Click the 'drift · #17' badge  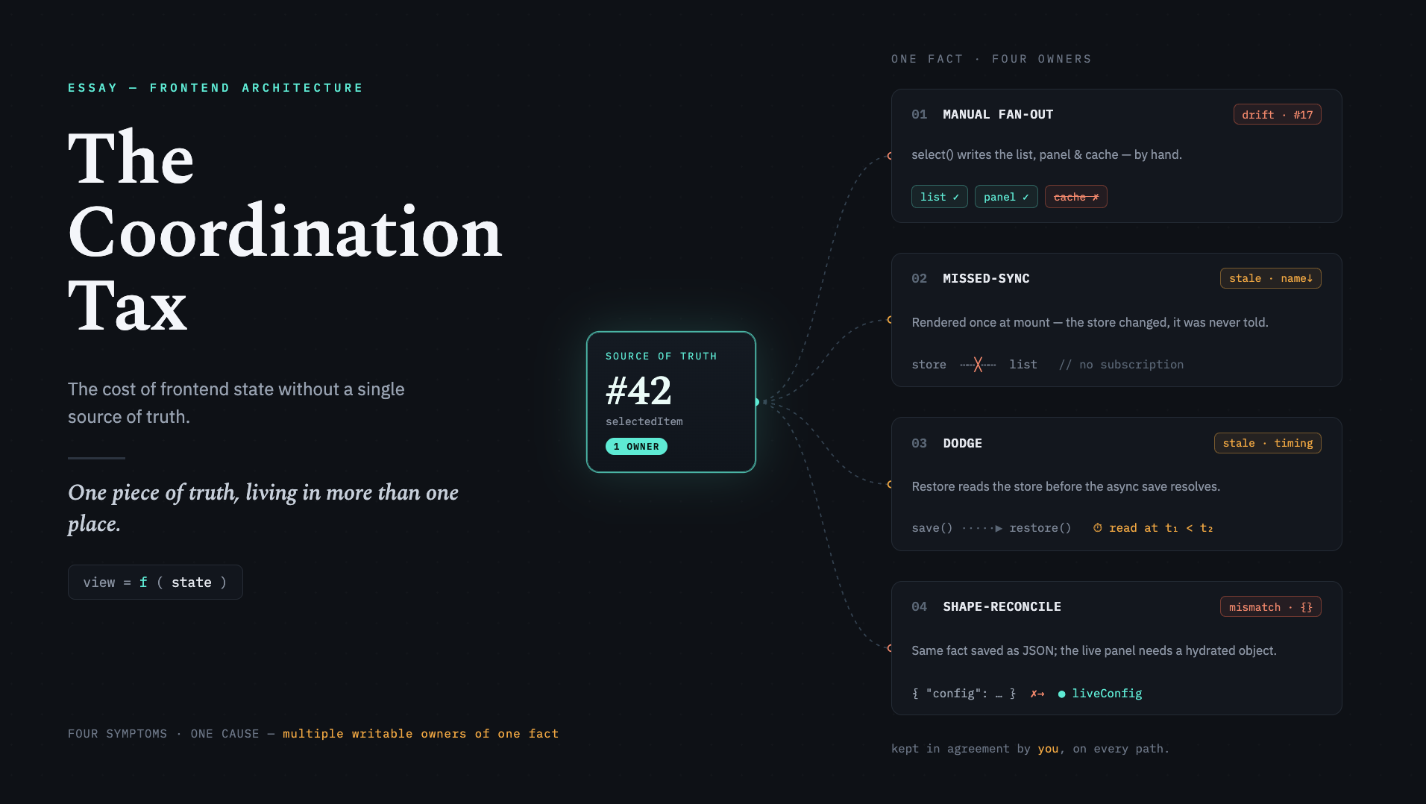click(1277, 115)
